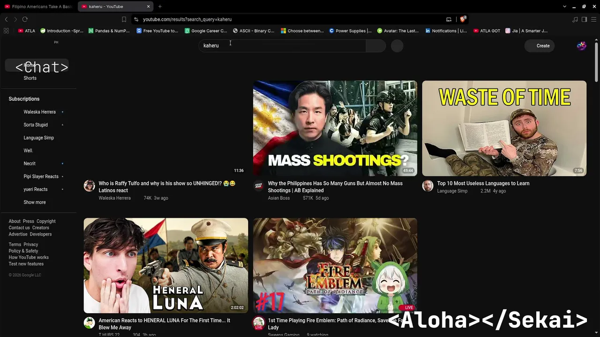Open the About footer link
The width and height of the screenshot is (600, 337).
(15, 221)
